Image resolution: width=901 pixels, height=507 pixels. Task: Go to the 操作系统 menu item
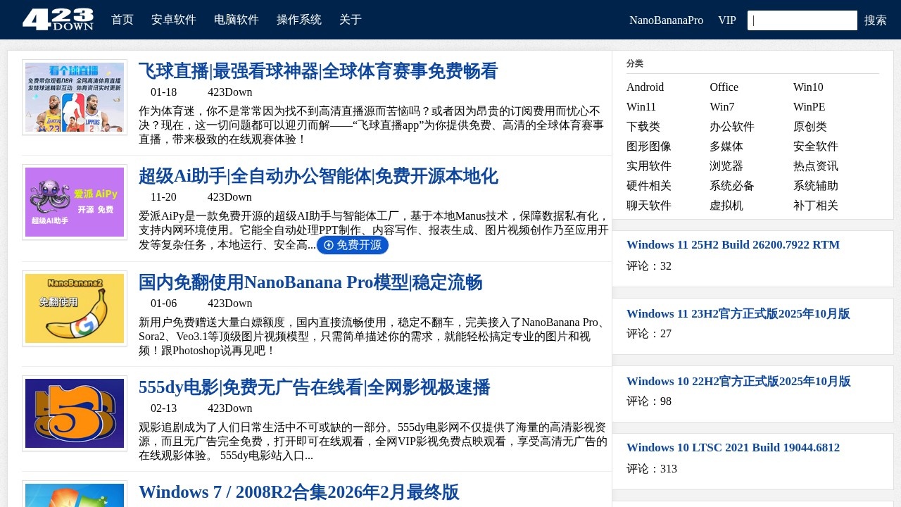[x=299, y=20]
